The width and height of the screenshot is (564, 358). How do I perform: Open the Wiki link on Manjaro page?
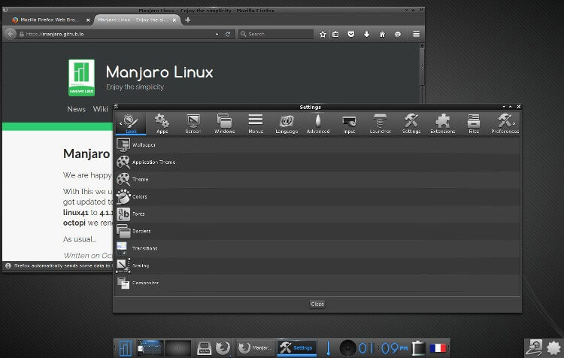pyautogui.click(x=100, y=109)
